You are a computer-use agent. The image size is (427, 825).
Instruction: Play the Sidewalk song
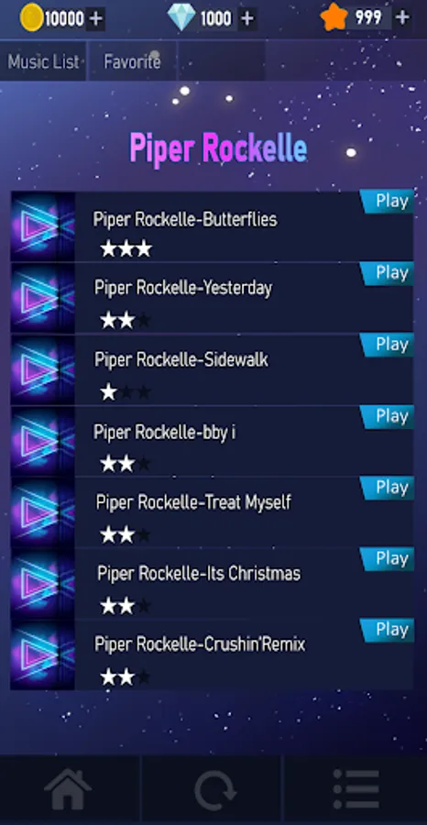[389, 344]
